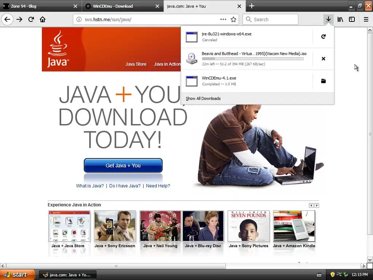Go forward one page
This screenshot has height=280, width=373.
point(19,19)
